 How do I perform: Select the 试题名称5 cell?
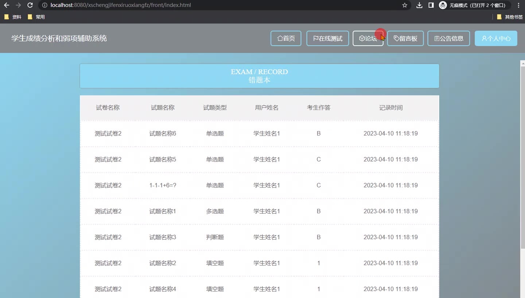click(x=163, y=160)
